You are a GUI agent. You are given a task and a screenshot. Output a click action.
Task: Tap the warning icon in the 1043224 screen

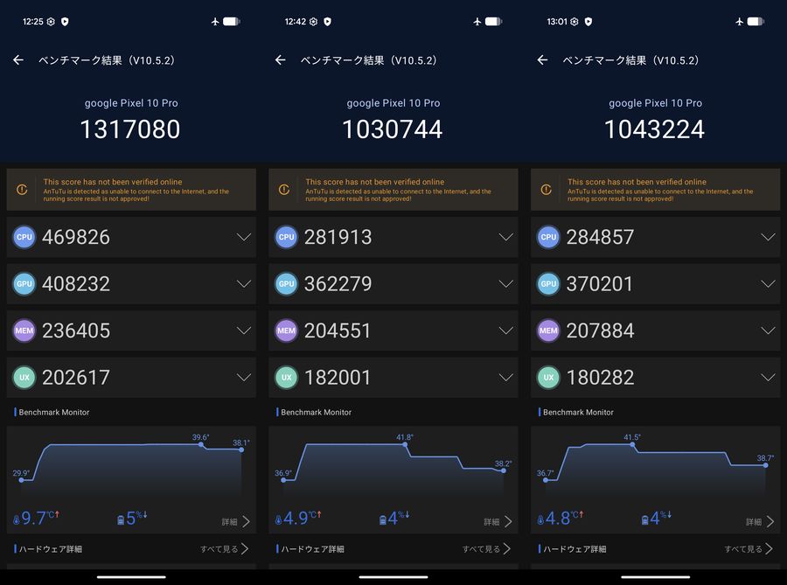(546, 190)
